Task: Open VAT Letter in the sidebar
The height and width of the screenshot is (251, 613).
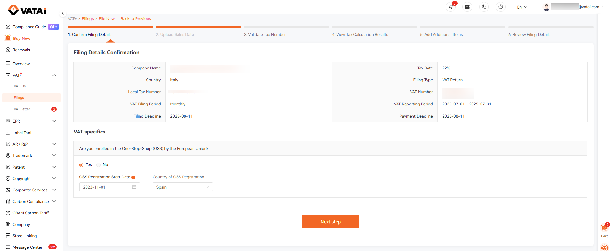Action: click(22, 109)
